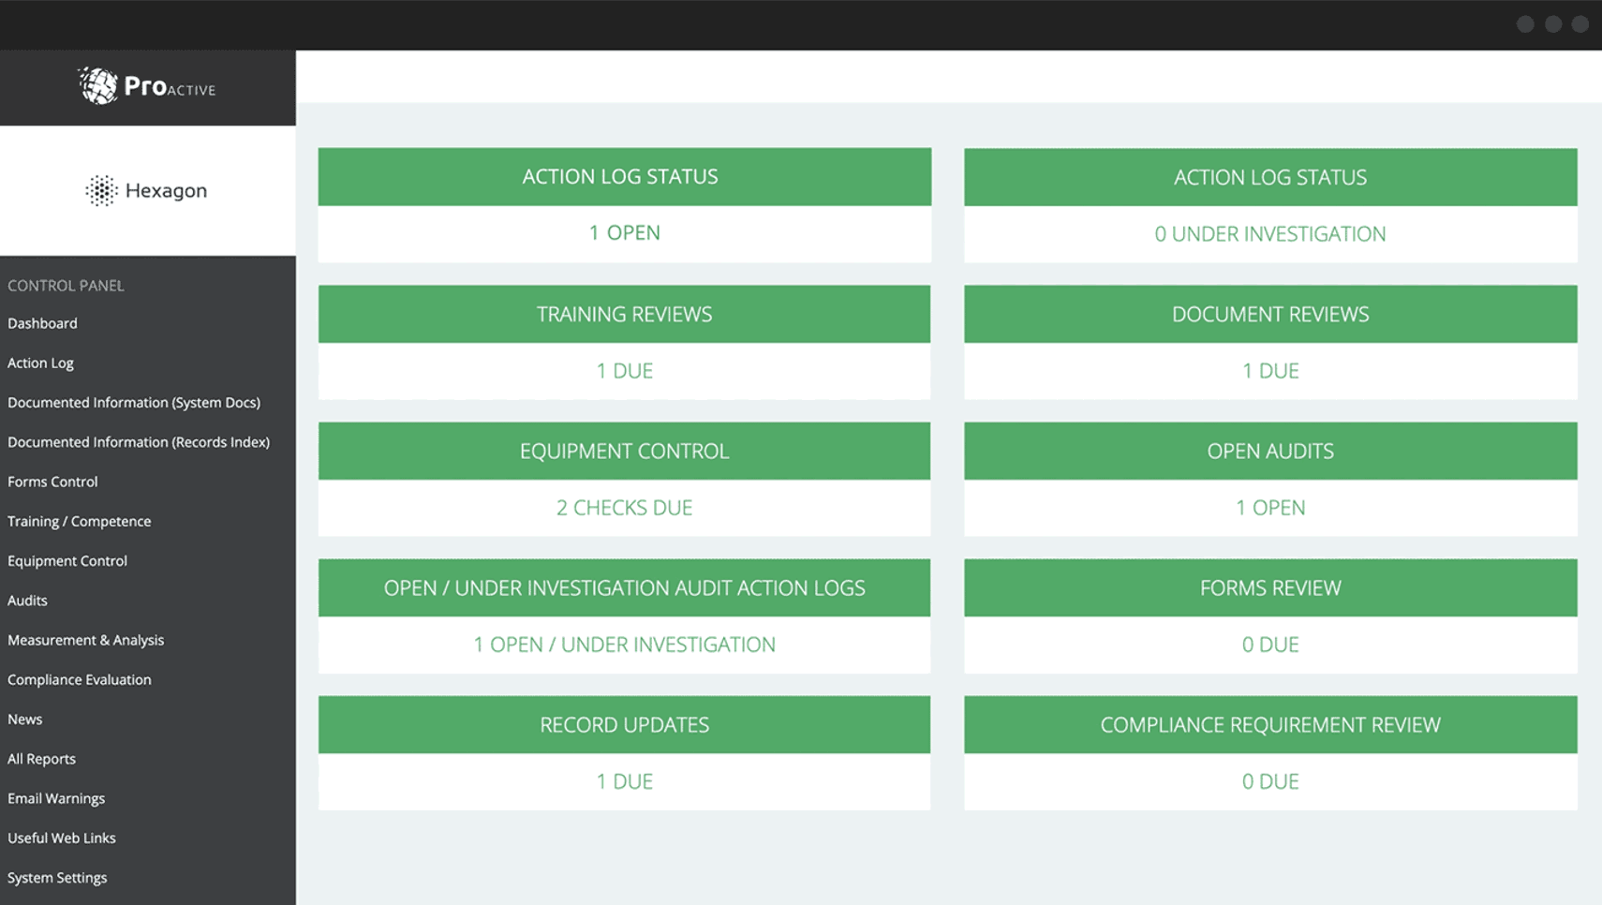Click the Document Reviews tile header
The width and height of the screenshot is (1602, 905).
pos(1269,314)
